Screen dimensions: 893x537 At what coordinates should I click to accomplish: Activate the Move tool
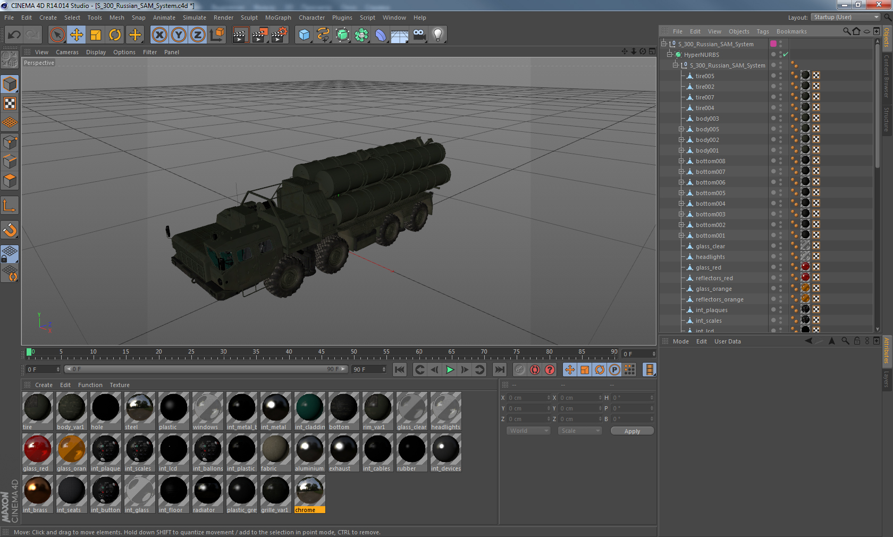coord(77,35)
